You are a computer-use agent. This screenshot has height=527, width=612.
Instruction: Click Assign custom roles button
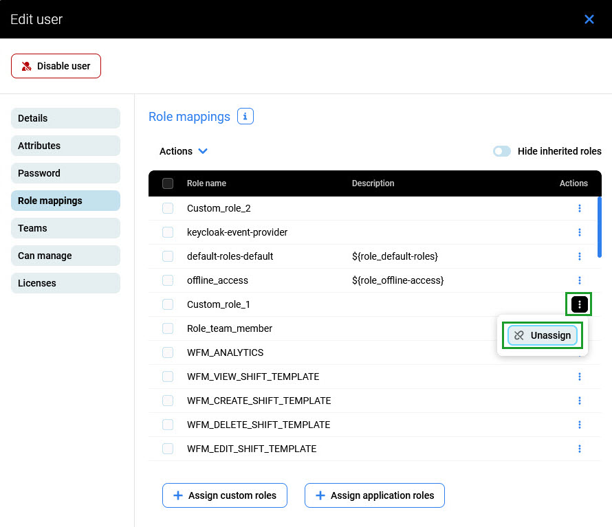(x=224, y=495)
